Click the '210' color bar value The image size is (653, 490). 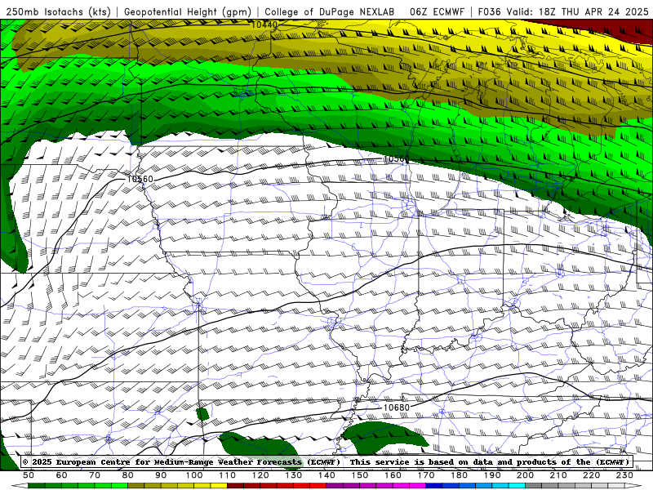(558, 475)
